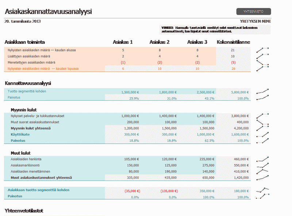Select the Asiakkaiden hankinta row label
Viewport: 292px width, 216px height.
(x=26, y=159)
